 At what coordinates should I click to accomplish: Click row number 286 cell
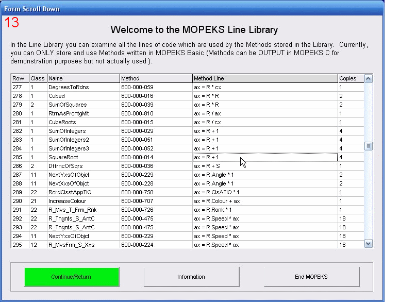(x=20, y=166)
